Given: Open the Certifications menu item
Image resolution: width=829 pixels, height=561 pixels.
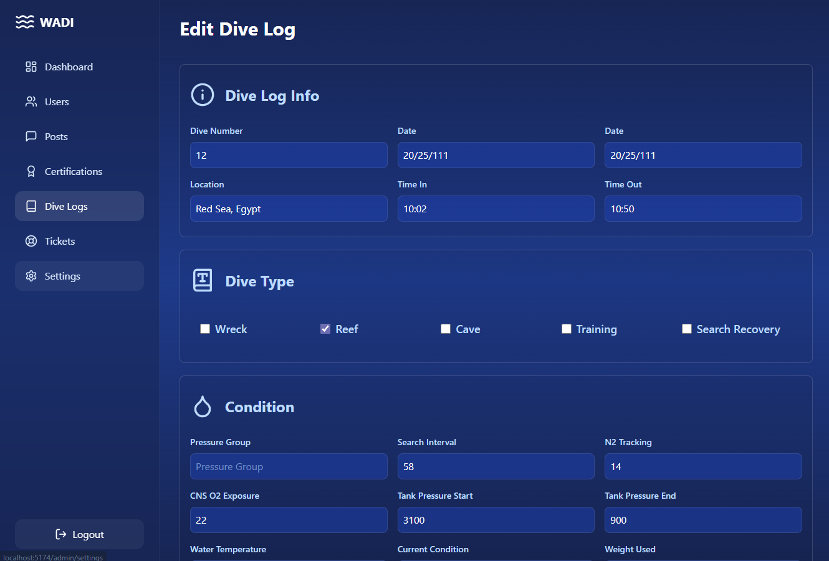Looking at the screenshot, I should pos(74,171).
